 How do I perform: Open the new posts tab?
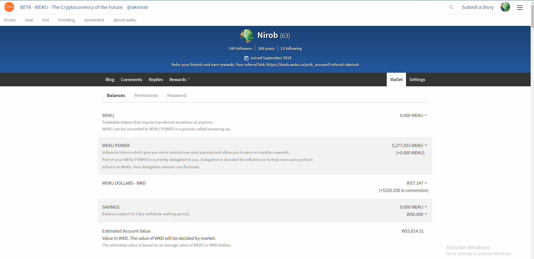(x=29, y=20)
